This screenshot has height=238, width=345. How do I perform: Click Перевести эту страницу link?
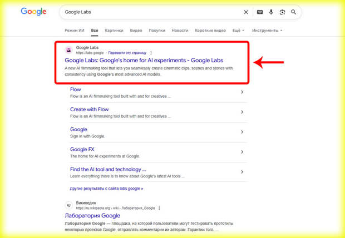[127, 53]
